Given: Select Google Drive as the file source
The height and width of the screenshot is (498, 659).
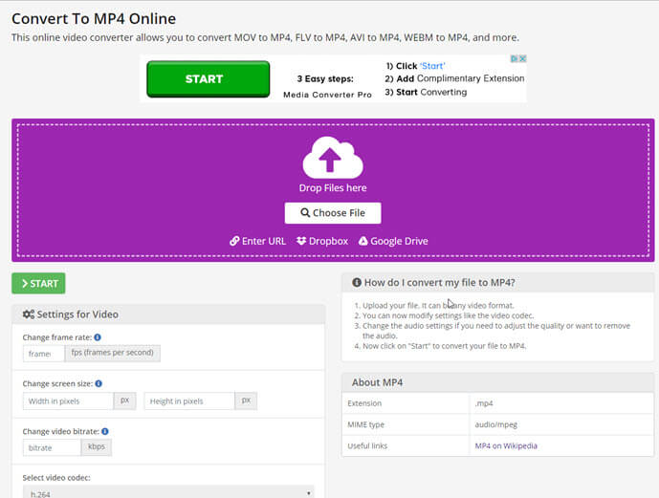Looking at the screenshot, I should tap(393, 241).
